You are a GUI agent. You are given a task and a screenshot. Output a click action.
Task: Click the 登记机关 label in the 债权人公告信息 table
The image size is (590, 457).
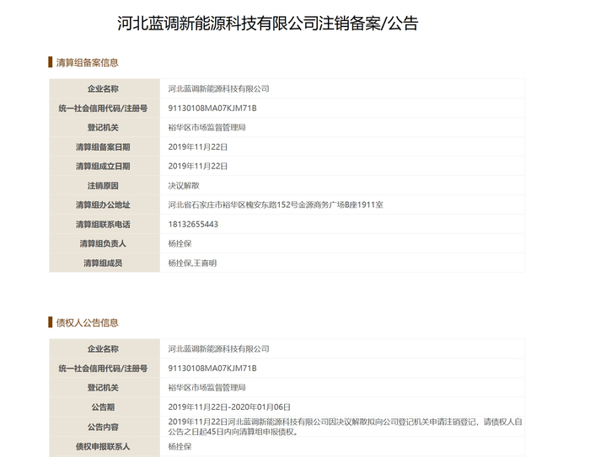coord(103,387)
